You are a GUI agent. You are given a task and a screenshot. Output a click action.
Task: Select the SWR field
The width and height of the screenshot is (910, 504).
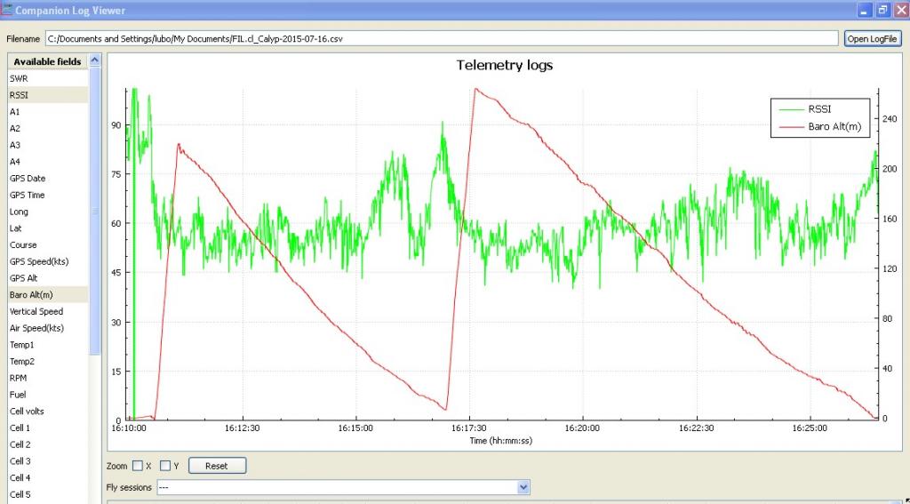point(20,78)
